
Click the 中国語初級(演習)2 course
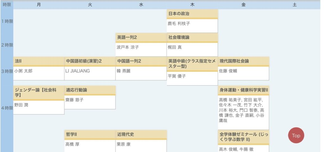[84, 61]
